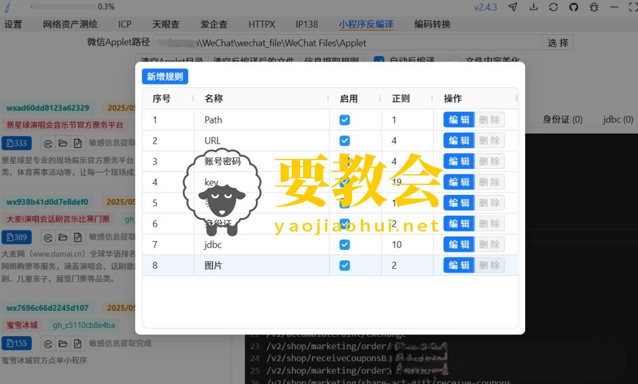Disable the URL rule checkbox
Screen dimensions: 638x384
point(344,141)
